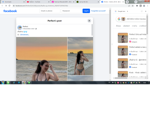Image resolution: width=150 pixels, height=123 pixels.
Task: Click the Instagram source icon
Action: click(x=130, y=42)
